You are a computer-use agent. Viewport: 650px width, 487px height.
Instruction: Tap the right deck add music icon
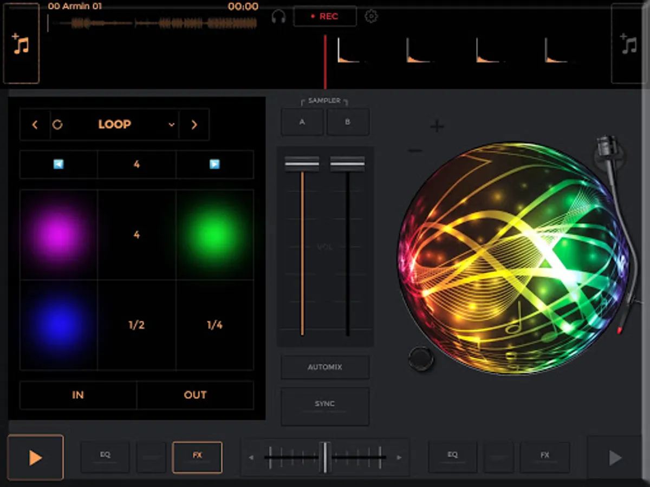click(628, 44)
